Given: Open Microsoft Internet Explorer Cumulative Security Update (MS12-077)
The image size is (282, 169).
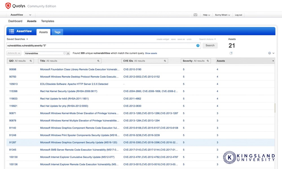Looking at the screenshot, I should [x=77, y=157].
